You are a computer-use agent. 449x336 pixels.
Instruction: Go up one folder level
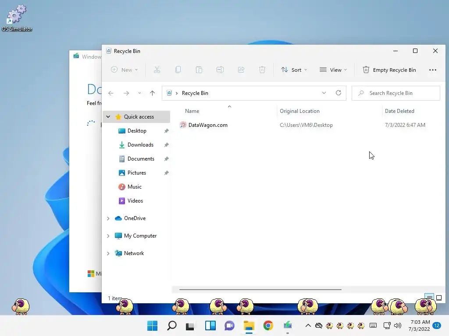pyautogui.click(x=152, y=93)
